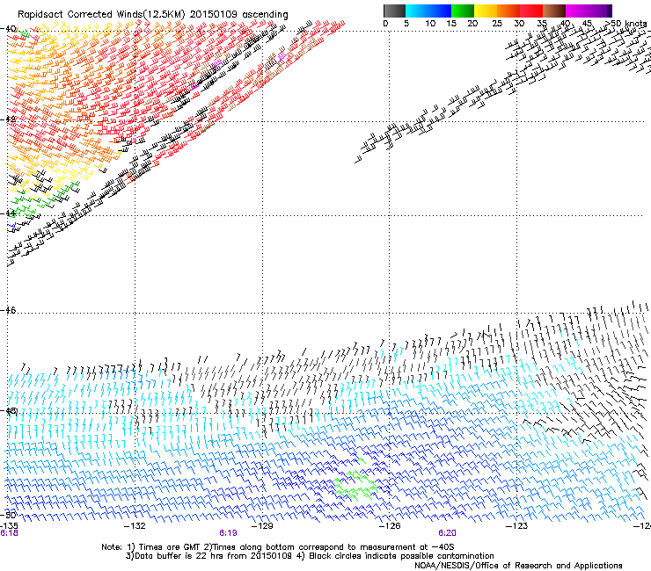Select the brown 35-40 knots legend segment
The height and width of the screenshot is (571, 651).
[554, 11]
